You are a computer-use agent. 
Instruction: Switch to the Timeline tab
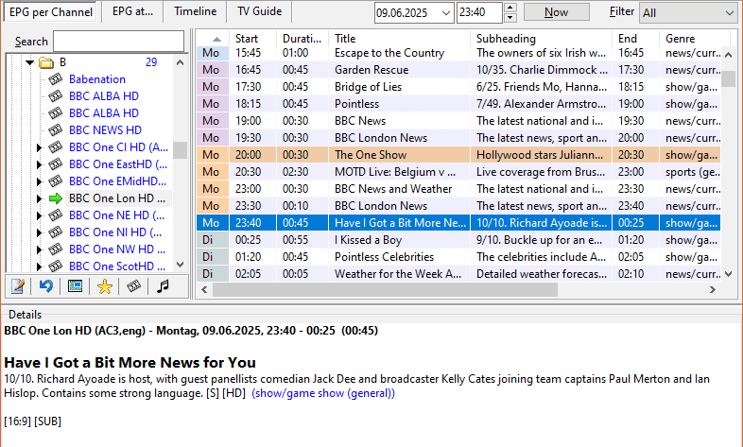(x=195, y=11)
